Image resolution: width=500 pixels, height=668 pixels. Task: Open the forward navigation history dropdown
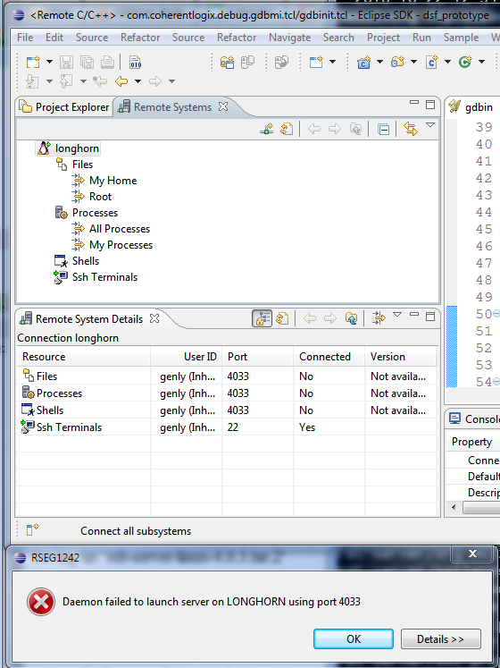pyautogui.click(x=172, y=81)
